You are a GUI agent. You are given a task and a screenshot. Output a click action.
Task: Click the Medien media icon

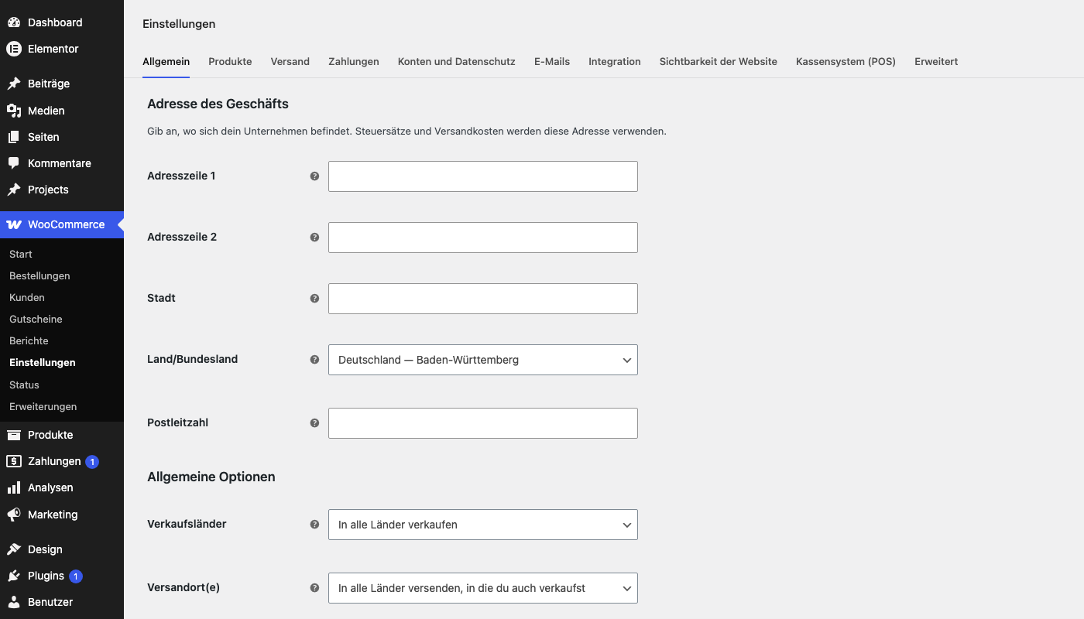(14, 111)
